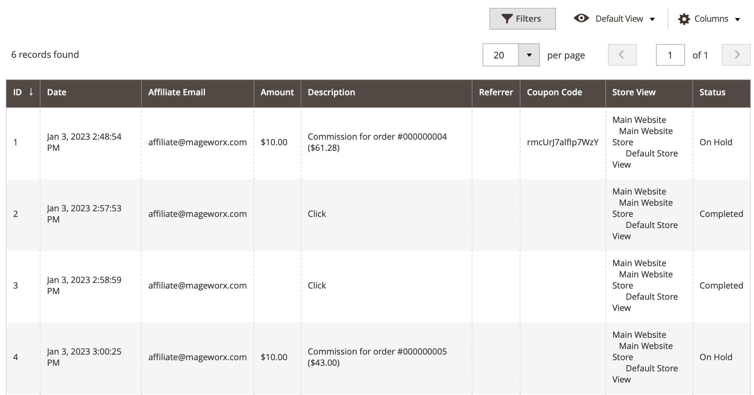Screen dimensions: 754x395
Task: Click the funnel icon in Filters
Action: point(507,19)
